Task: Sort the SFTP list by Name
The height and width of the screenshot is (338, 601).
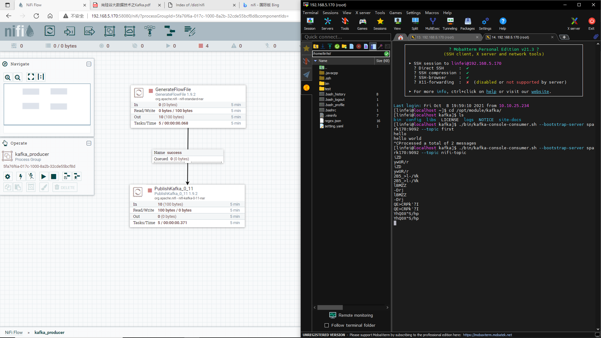Action: (x=343, y=61)
